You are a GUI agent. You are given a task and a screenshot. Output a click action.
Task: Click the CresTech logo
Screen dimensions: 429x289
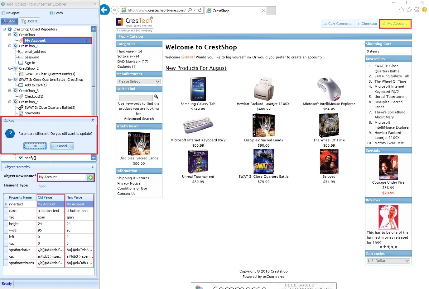pos(134,24)
